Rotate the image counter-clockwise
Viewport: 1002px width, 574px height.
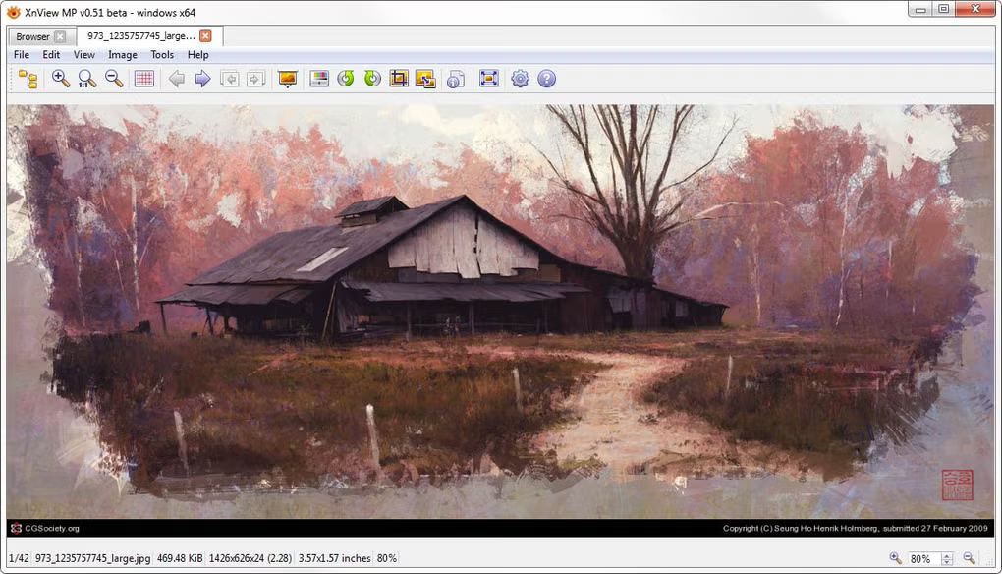[346, 79]
